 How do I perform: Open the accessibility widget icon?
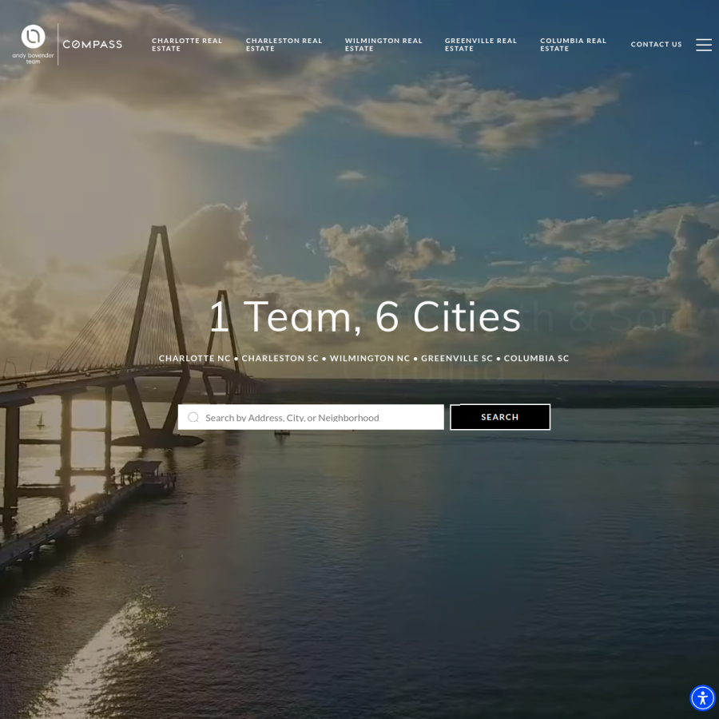[702, 698]
